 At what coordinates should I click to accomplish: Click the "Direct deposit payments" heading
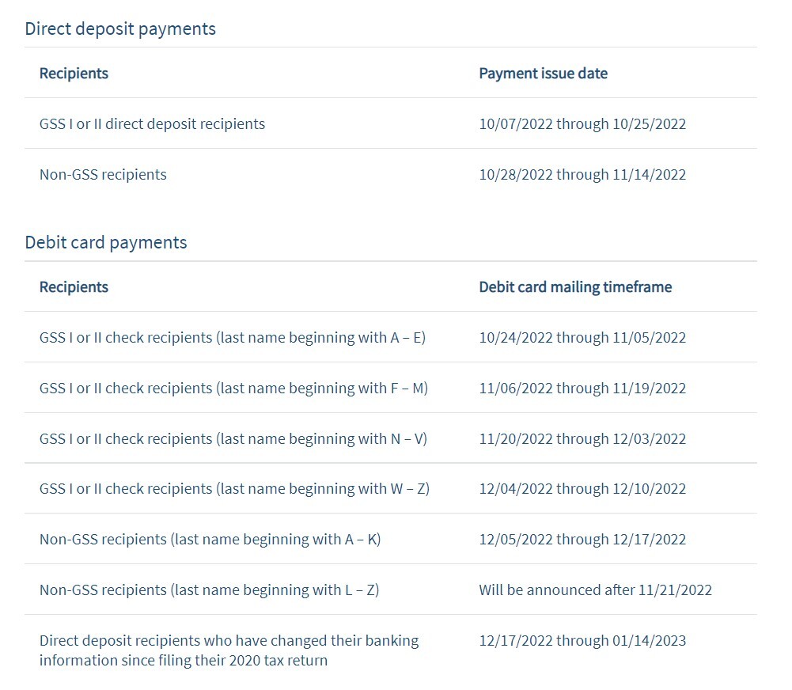120,28
